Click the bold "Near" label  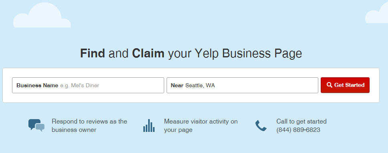[177, 86]
